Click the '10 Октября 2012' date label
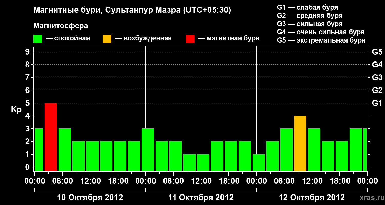385x205 pixels. tap(90, 198)
